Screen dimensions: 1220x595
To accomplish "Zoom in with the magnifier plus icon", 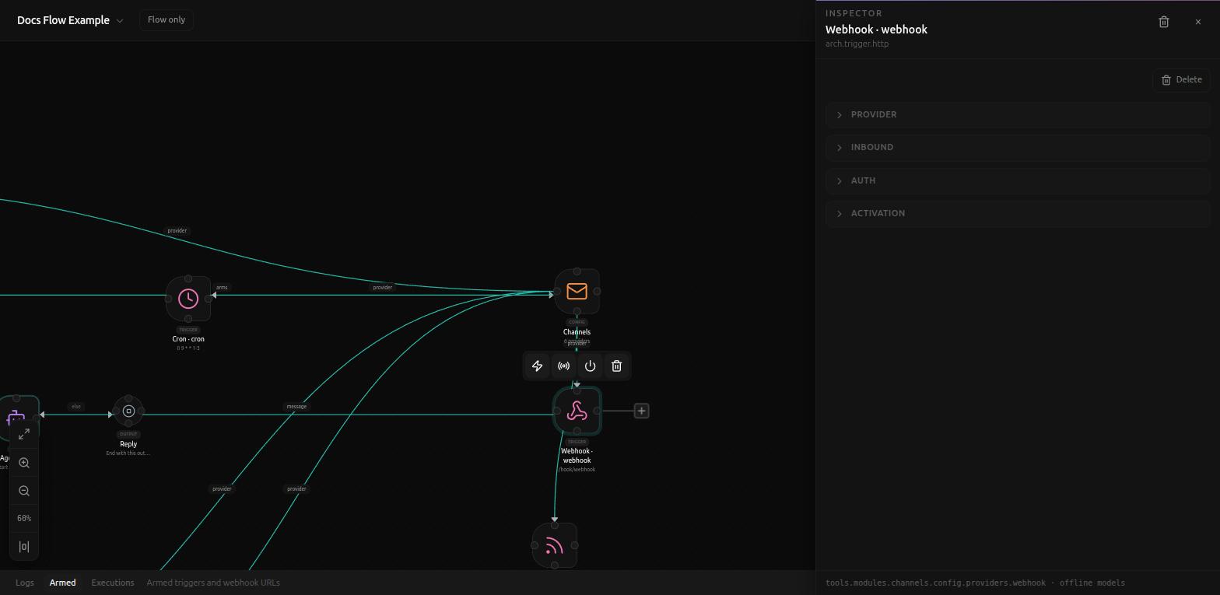I will pos(24,463).
